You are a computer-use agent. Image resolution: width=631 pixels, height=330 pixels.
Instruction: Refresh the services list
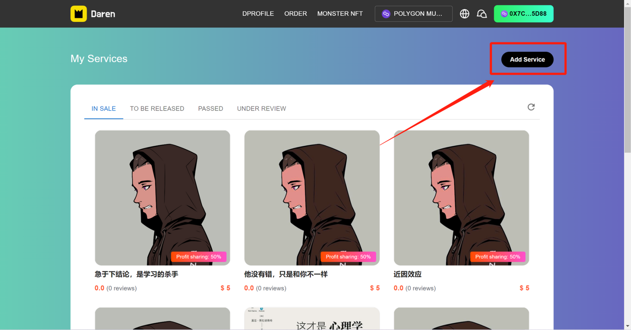[x=531, y=107]
